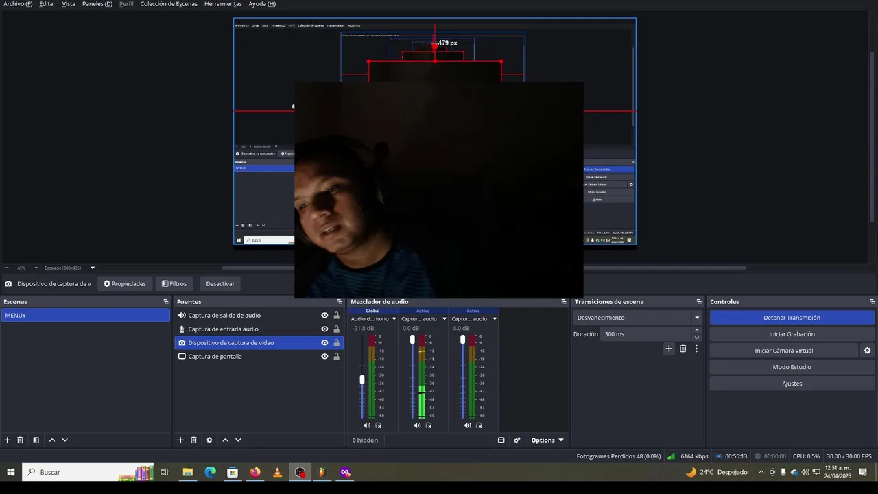
Task: Open third Captura audio channel menu arrow
Action: (x=494, y=319)
